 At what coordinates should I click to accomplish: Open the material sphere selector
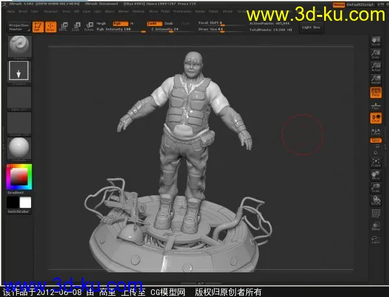tap(19, 148)
